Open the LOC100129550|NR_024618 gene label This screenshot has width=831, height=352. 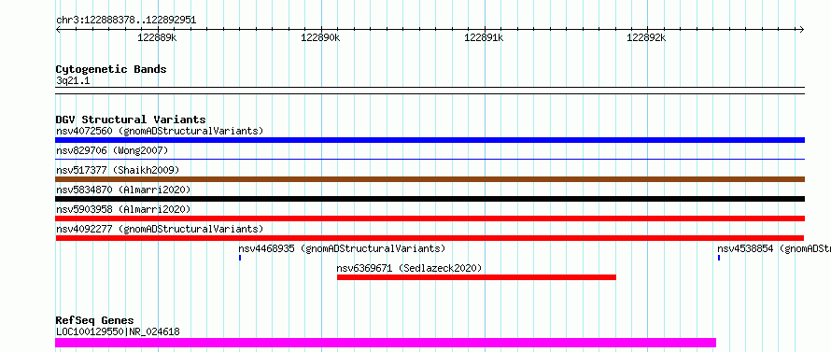pyautogui.click(x=118, y=331)
